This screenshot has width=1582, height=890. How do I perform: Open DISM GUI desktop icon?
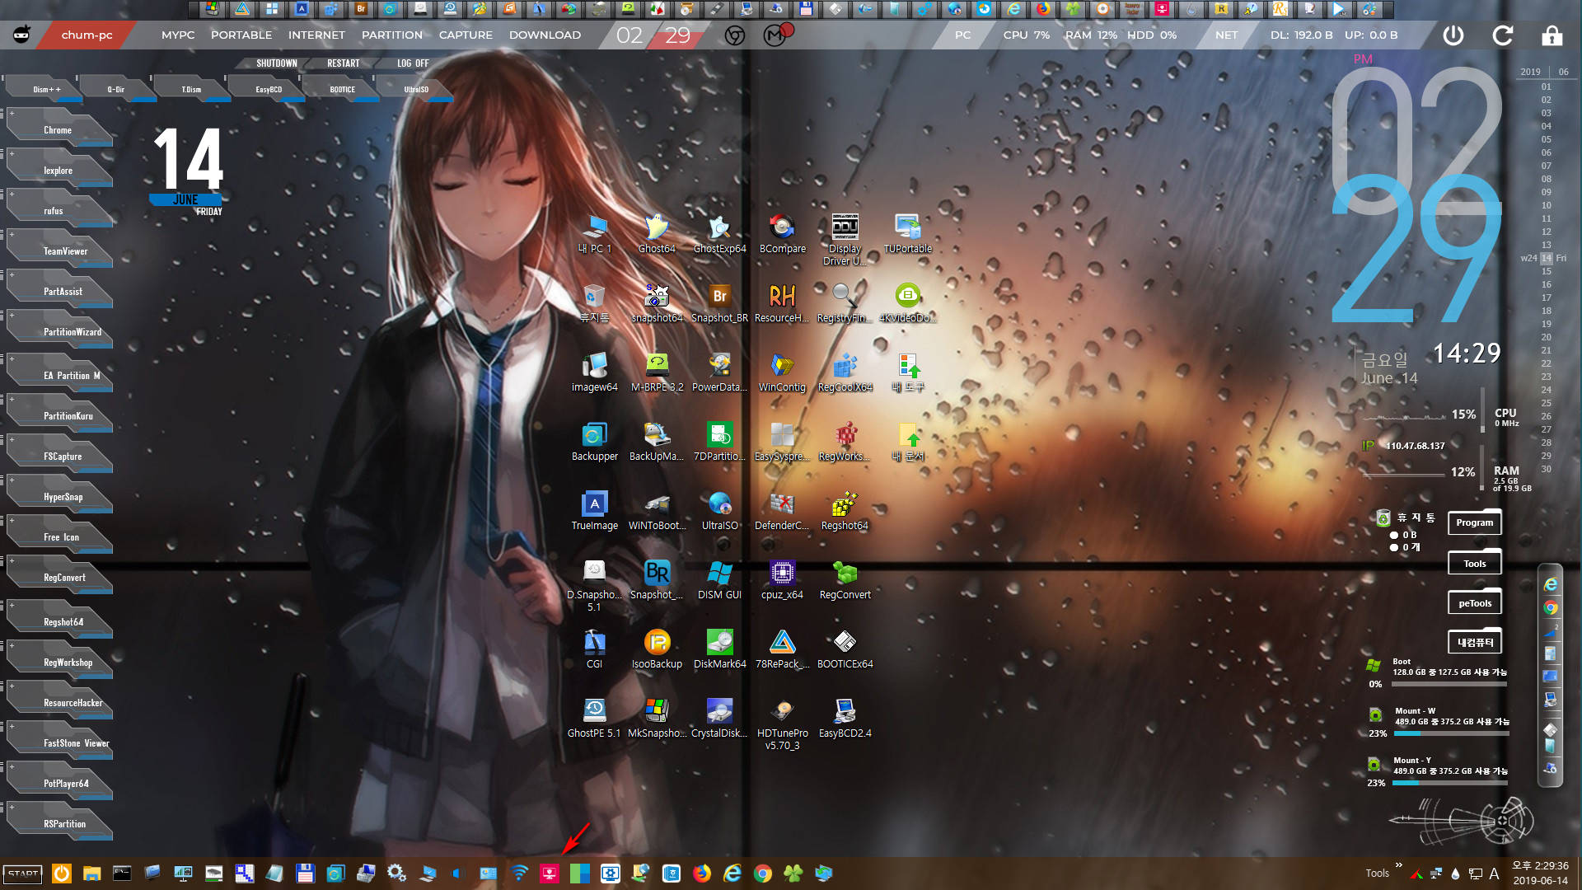click(719, 580)
